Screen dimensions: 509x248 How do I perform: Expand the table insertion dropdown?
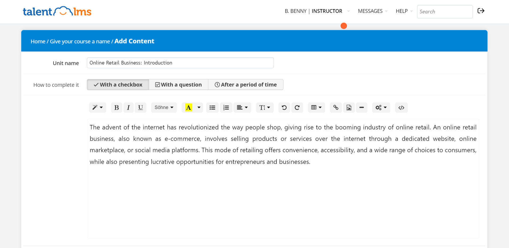(x=316, y=108)
